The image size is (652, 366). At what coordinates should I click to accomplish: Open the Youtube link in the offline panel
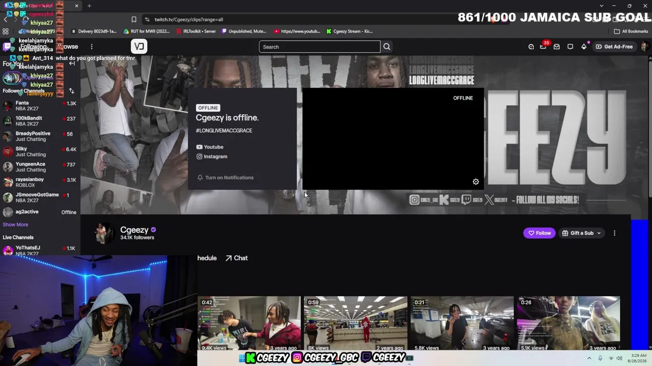(210, 147)
